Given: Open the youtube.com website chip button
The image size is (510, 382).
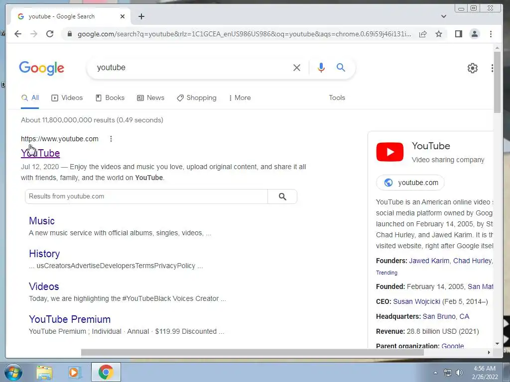Looking at the screenshot, I should point(410,183).
